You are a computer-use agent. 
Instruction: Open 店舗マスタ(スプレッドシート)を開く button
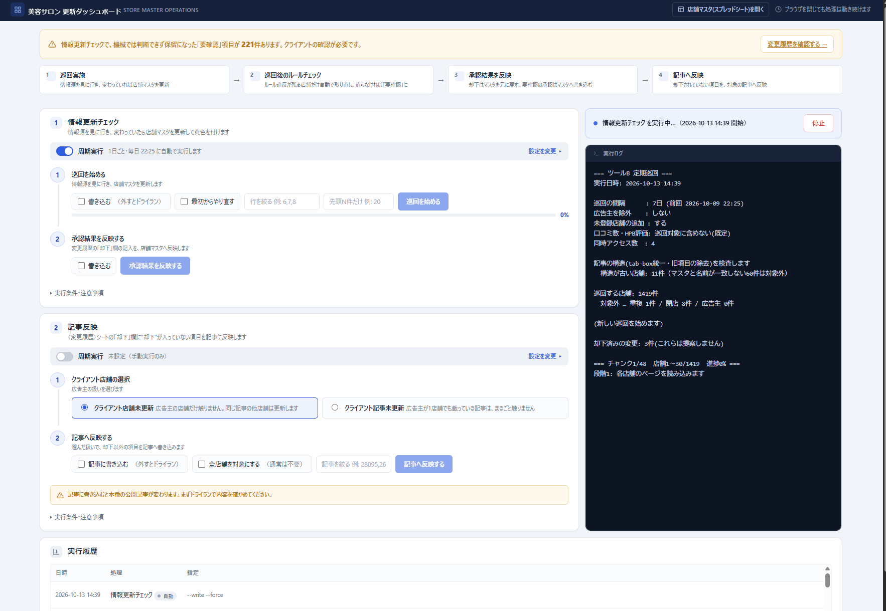click(x=720, y=10)
